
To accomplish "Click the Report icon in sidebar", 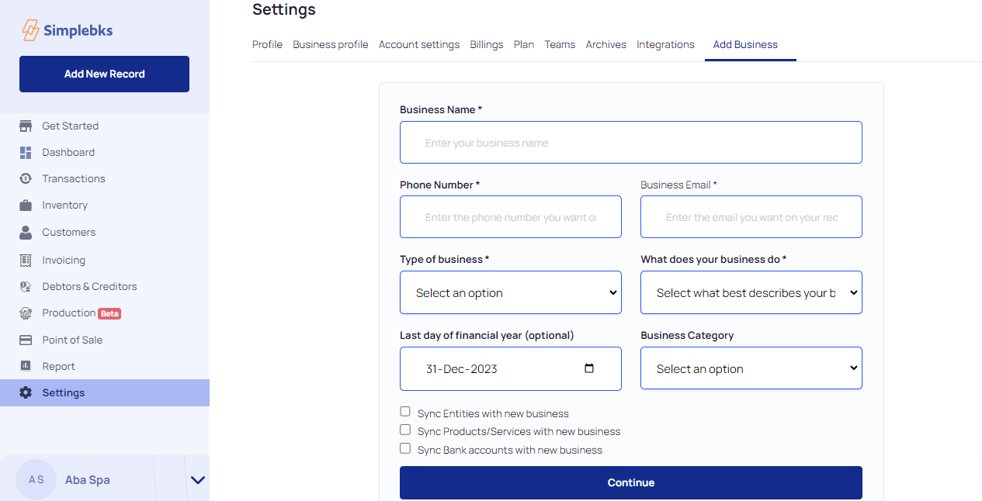I will pos(26,367).
